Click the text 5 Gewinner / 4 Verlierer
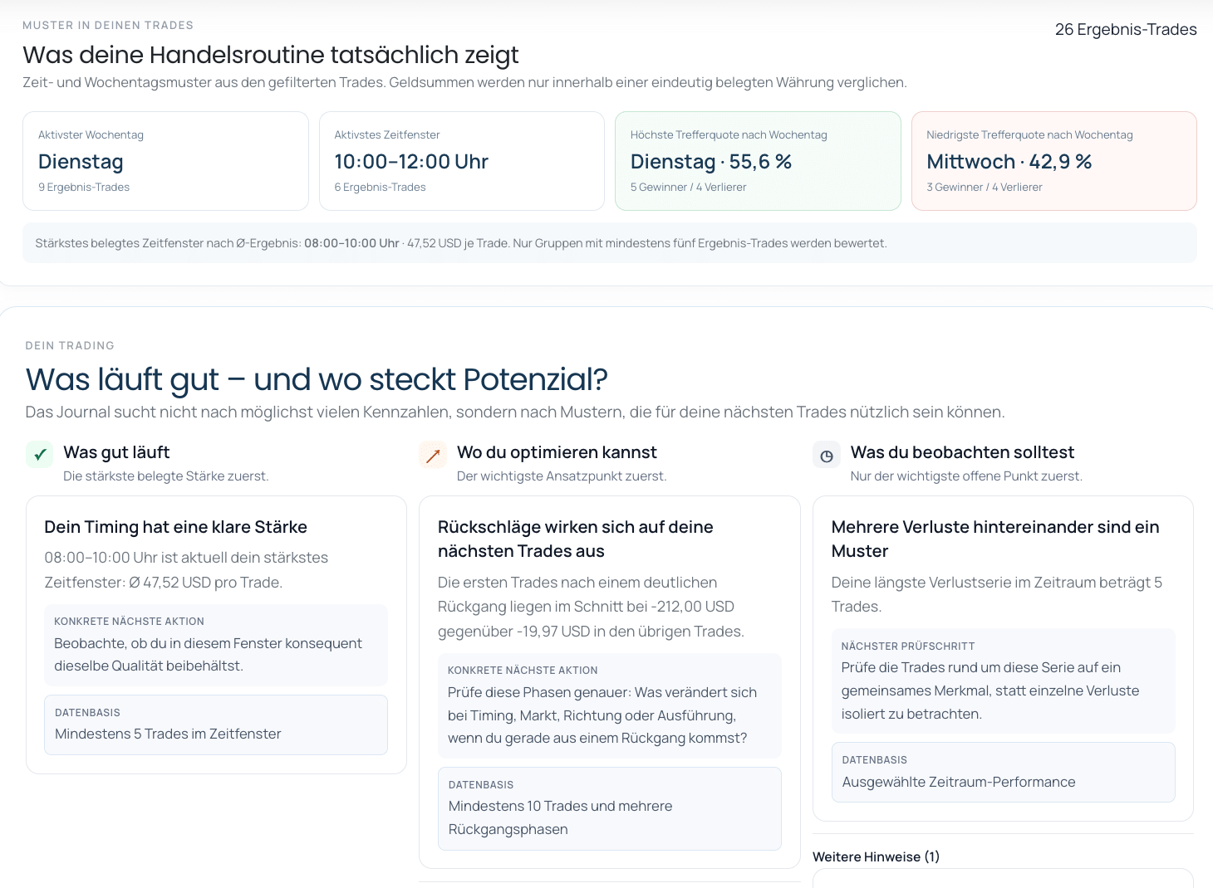Viewport: 1213px width, 888px height. tap(688, 188)
